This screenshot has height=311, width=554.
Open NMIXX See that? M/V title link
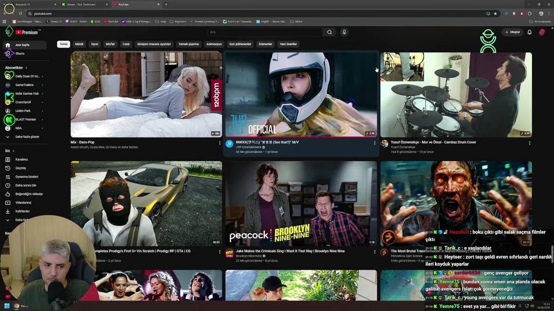(x=267, y=142)
